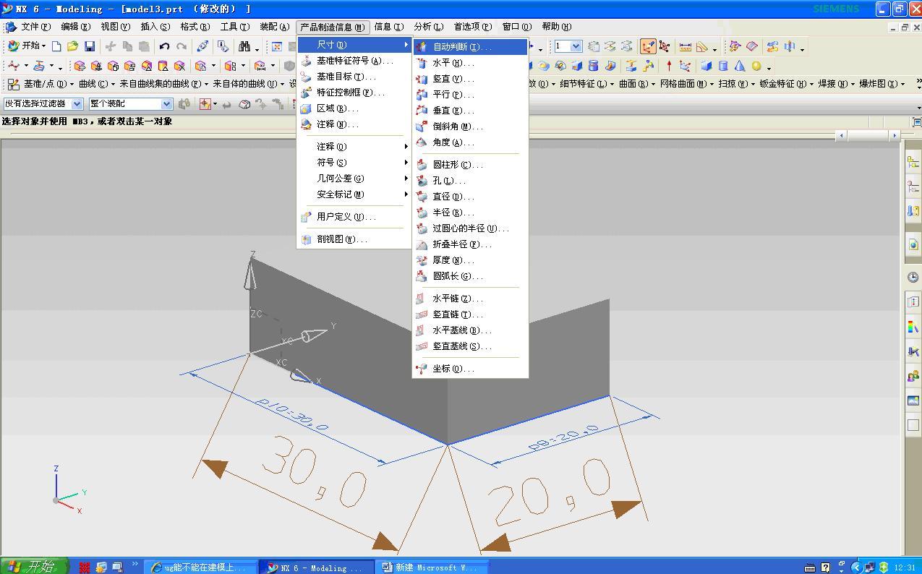Switch to the ug能不能在建模上 browser taskbar item
This screenshot has height=574, width=922.
click(200, 567)
